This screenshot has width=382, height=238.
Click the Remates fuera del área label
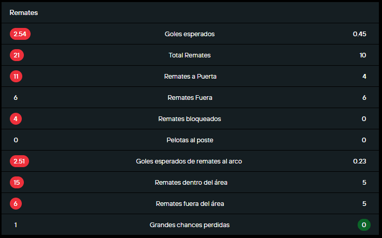(x=190, y=204)
